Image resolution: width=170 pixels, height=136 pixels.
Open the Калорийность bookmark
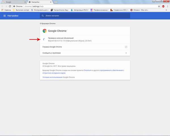pyautogui.click(x=59, y=10)
